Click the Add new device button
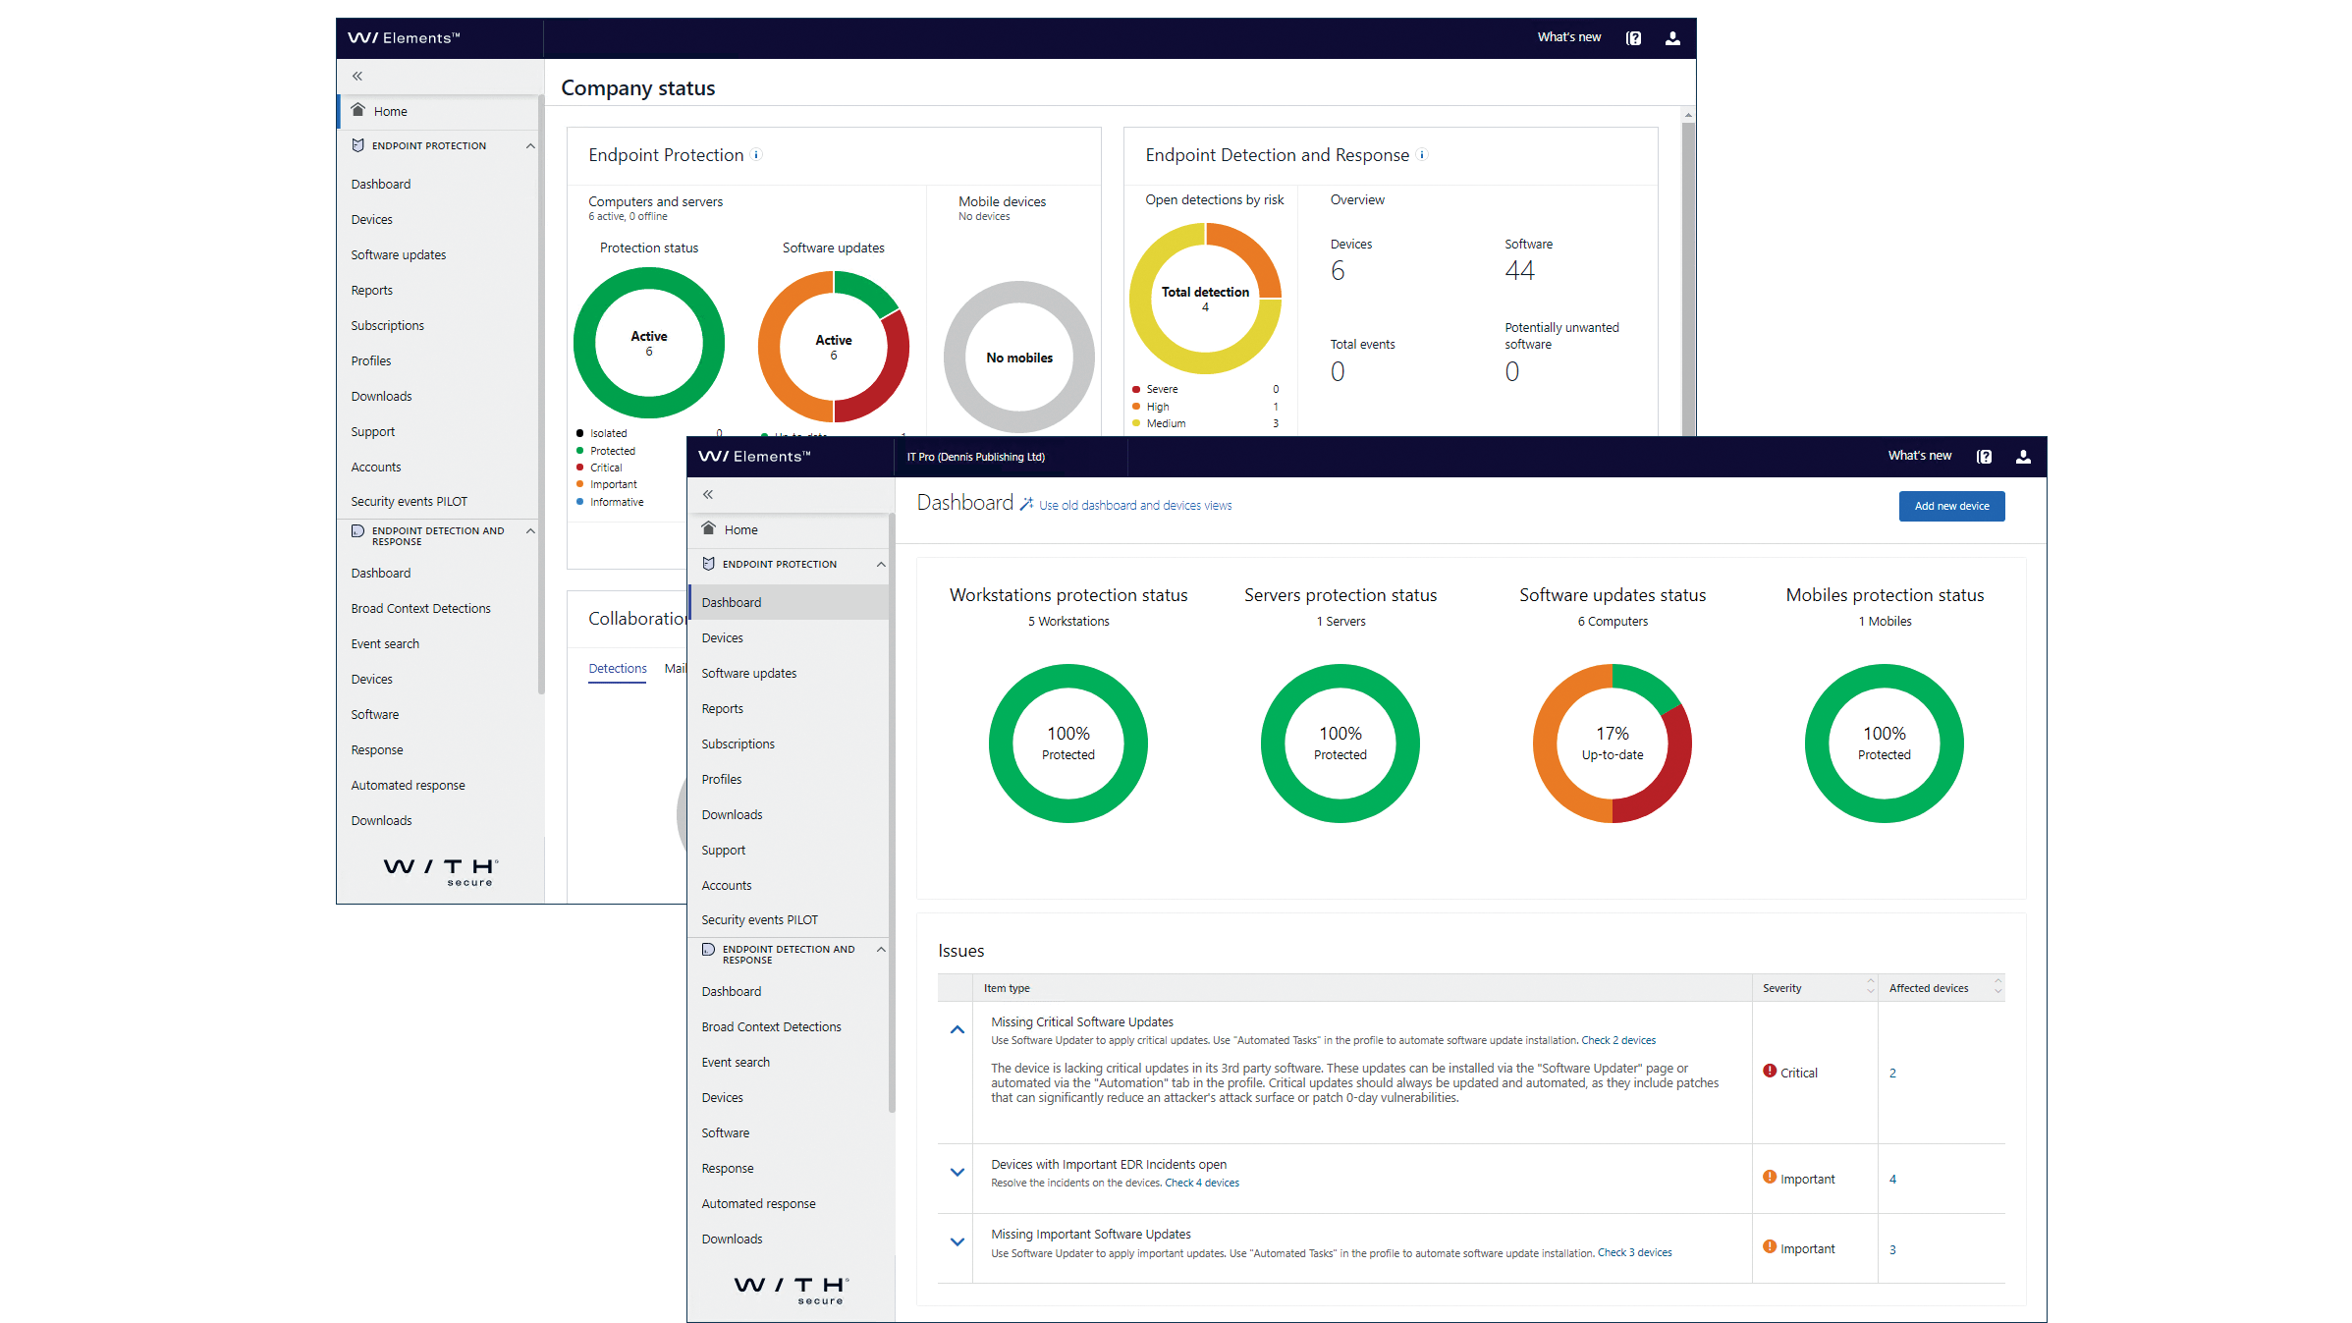Viewport: 2352px width, 1323px height. 1951,506
